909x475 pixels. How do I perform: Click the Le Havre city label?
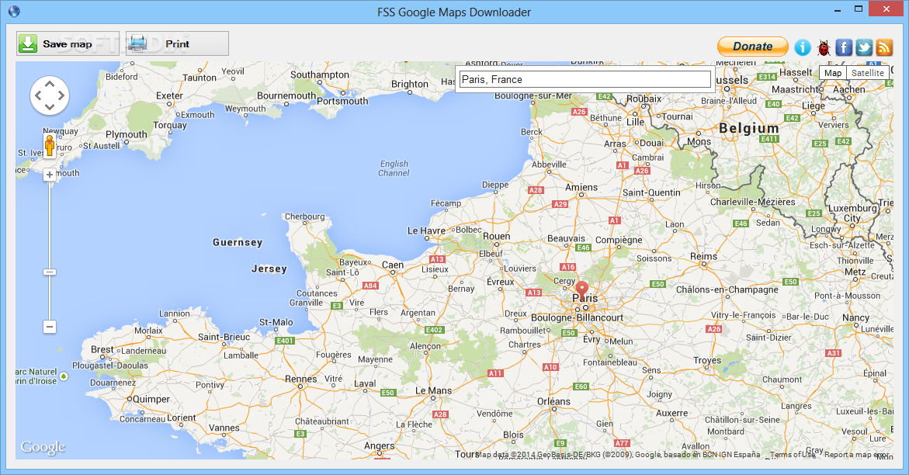coord(426,231)
